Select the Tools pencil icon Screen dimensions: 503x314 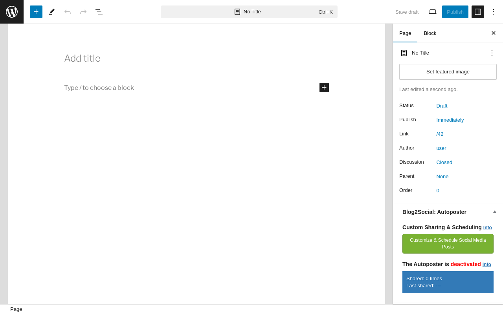52,12
